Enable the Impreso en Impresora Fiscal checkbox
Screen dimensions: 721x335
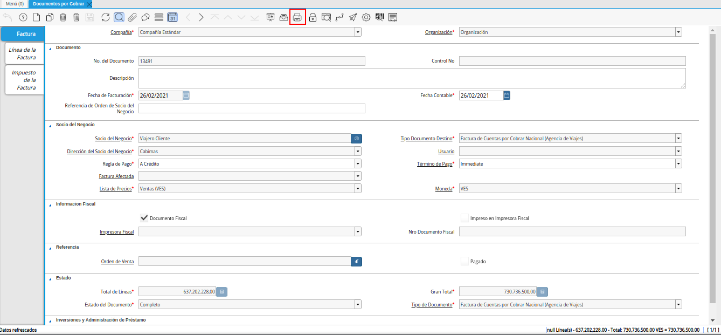pos(465,218)
